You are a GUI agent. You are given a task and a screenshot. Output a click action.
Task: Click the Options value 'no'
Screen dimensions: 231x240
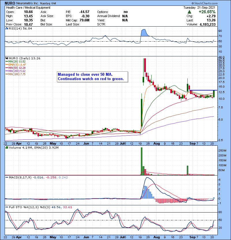pos(126,12)
